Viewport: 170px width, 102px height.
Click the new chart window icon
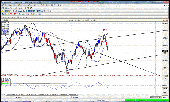pos(3,8)
